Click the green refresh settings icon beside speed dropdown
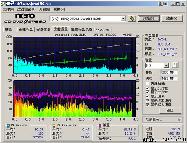187x143 pixels. pos(175,65)
